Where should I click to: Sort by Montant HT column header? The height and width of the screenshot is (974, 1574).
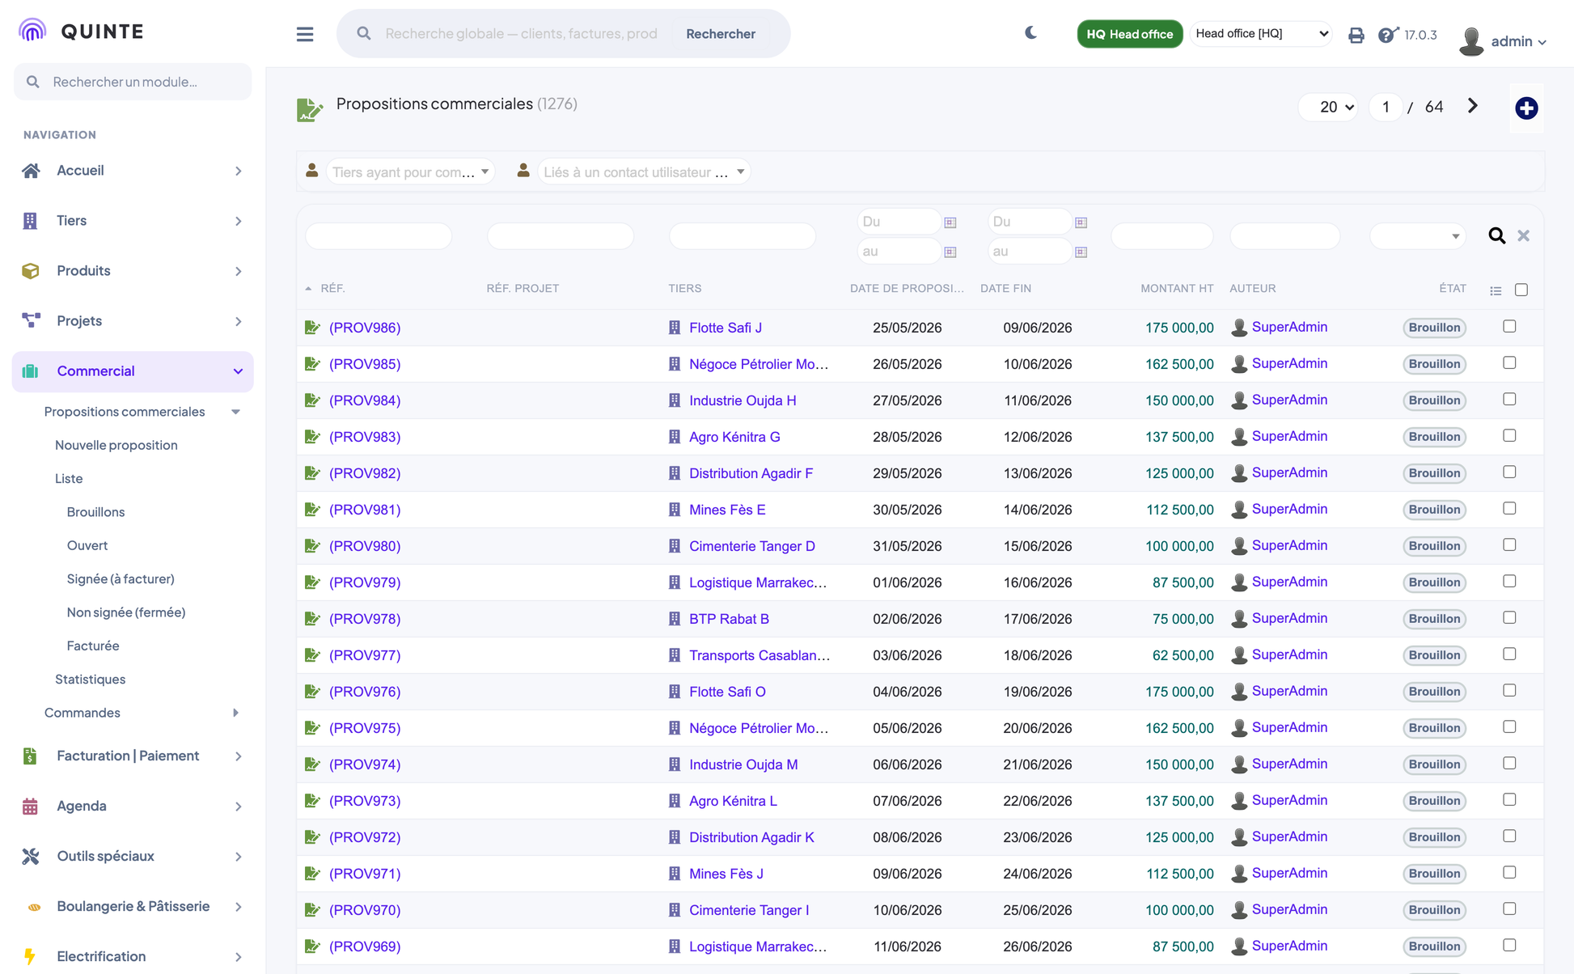[x=1177, y=288]
